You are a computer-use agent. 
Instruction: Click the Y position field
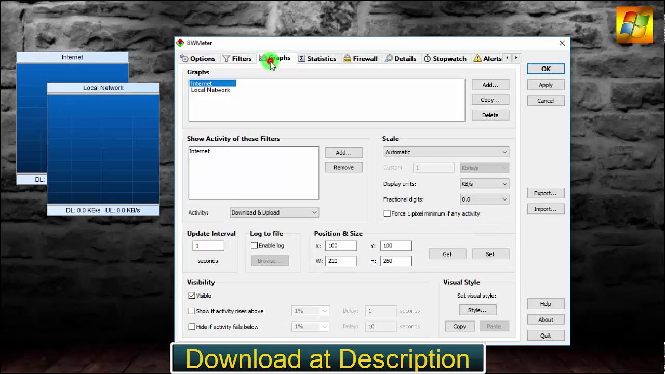coord(396,246)
